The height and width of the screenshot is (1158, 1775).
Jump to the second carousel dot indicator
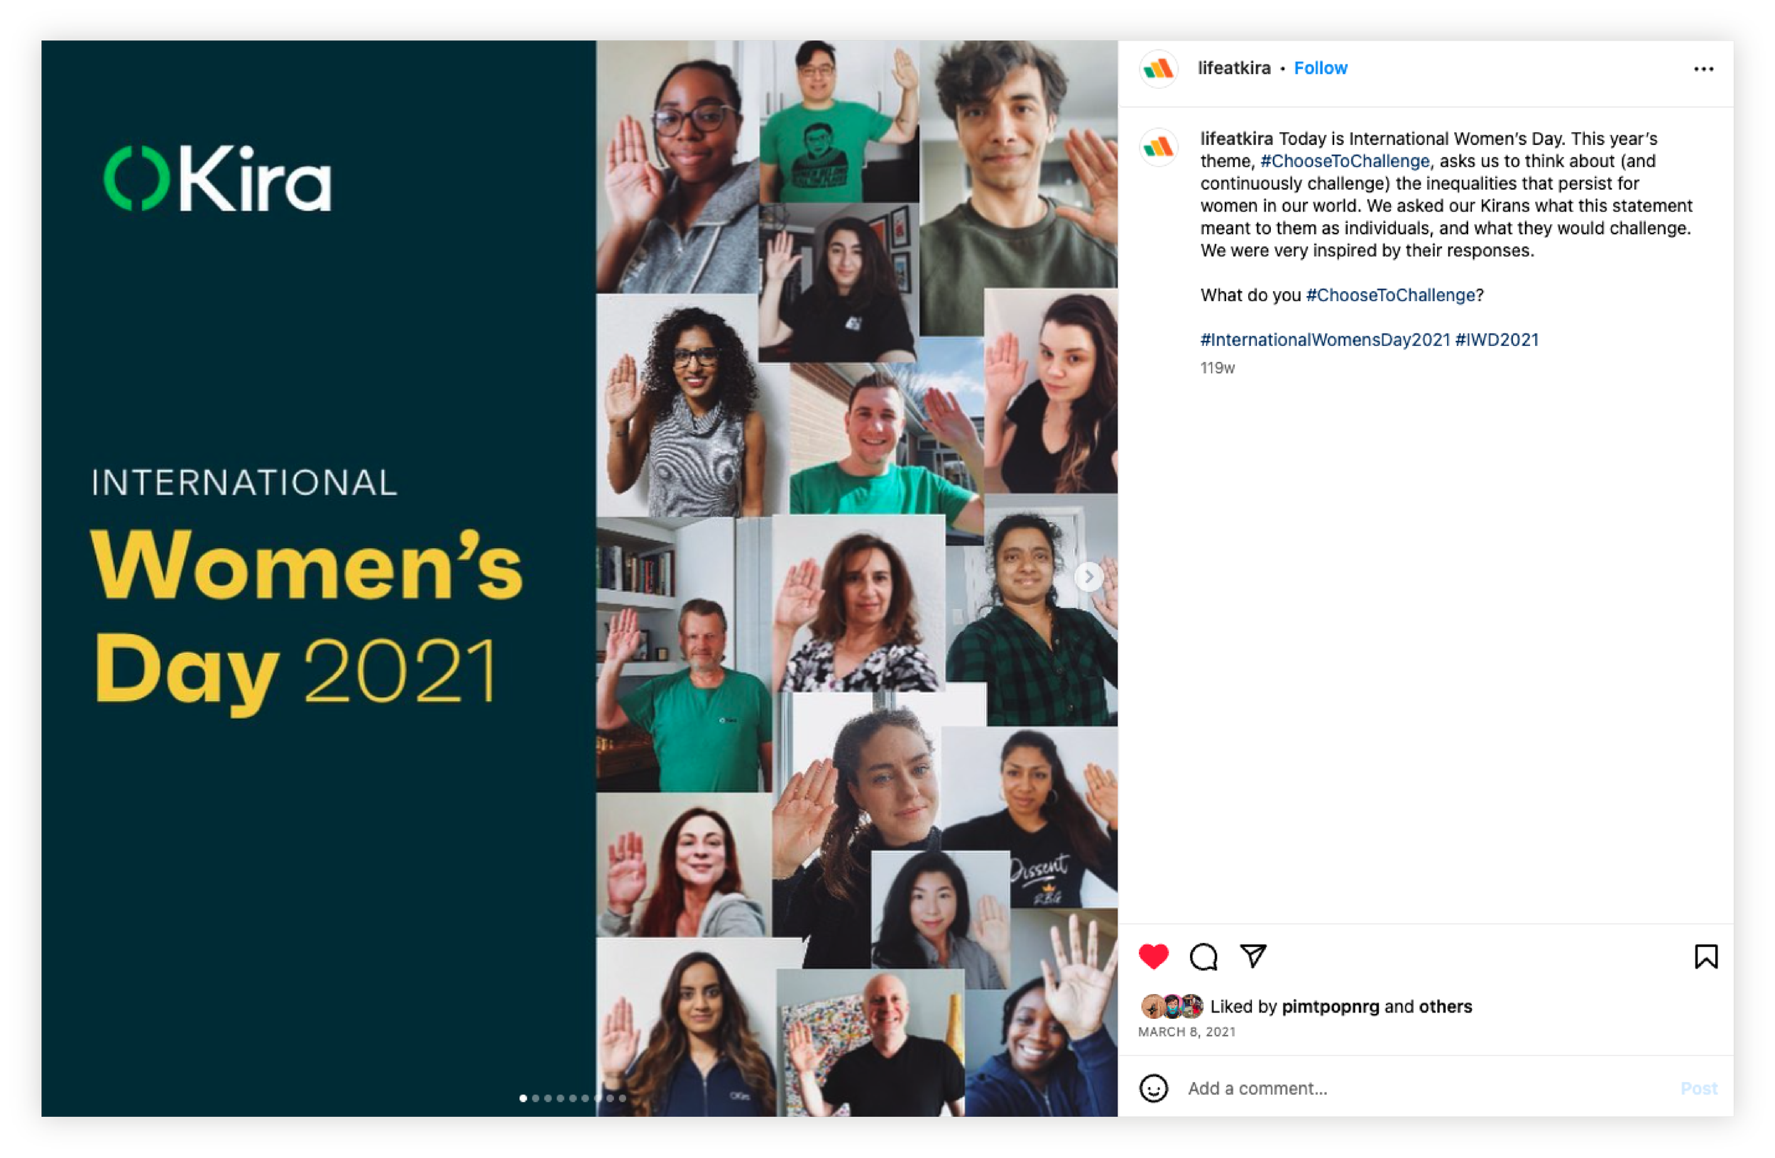[x=535, y=1098]
